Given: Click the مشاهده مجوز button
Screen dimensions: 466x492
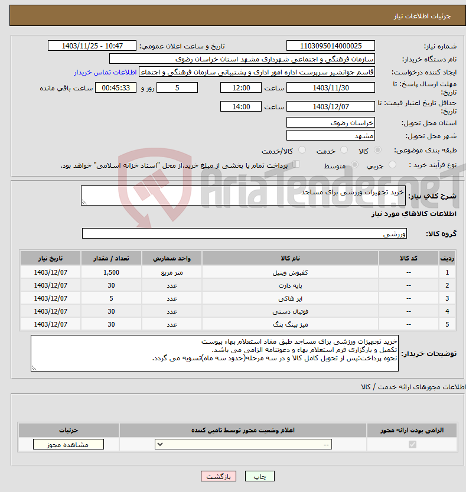Looking at the screenshot, I should 69,444.
